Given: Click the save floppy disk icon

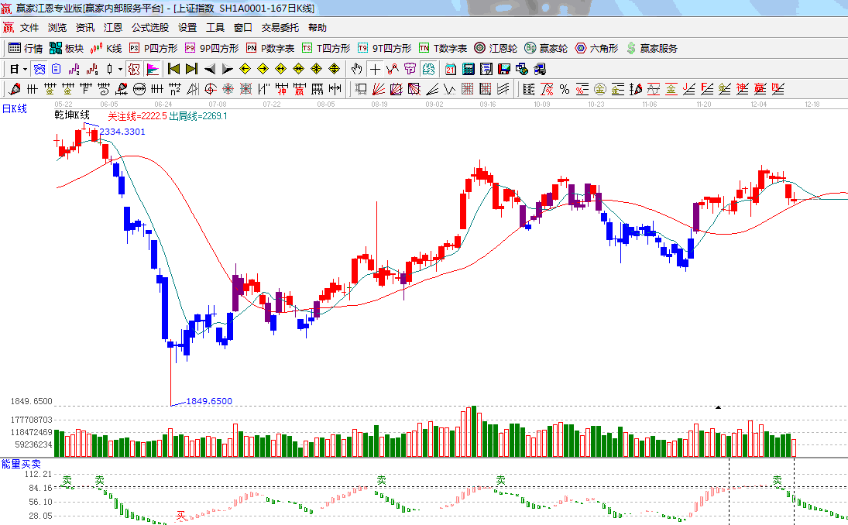Looking at the screenshot, I should click(503, 69).
